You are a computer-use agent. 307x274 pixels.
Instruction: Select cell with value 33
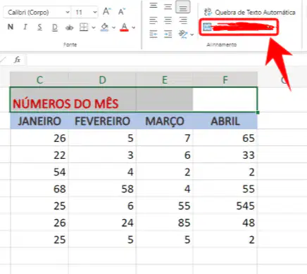(x=225, y=155)
